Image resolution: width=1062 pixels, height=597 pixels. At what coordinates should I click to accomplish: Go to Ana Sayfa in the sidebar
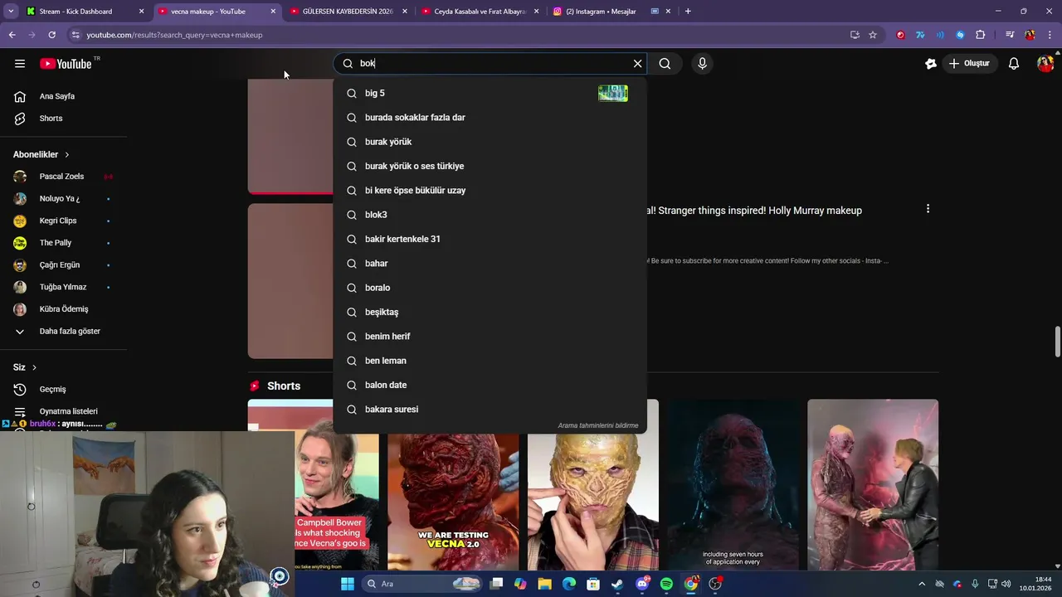pos(64,96)
